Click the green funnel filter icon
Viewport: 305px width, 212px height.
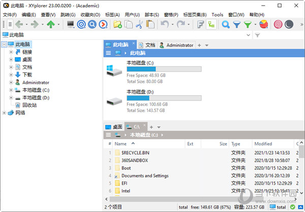[248, 24]
